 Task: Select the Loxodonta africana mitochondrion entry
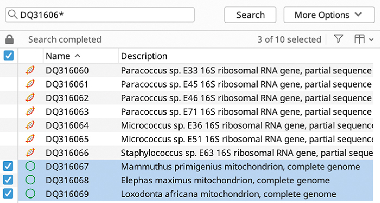pos(228,194)
